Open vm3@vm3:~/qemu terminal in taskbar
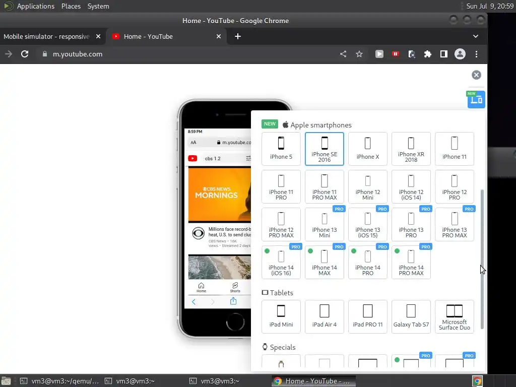The width and height of the screenshot is (516, 387). 59,381
